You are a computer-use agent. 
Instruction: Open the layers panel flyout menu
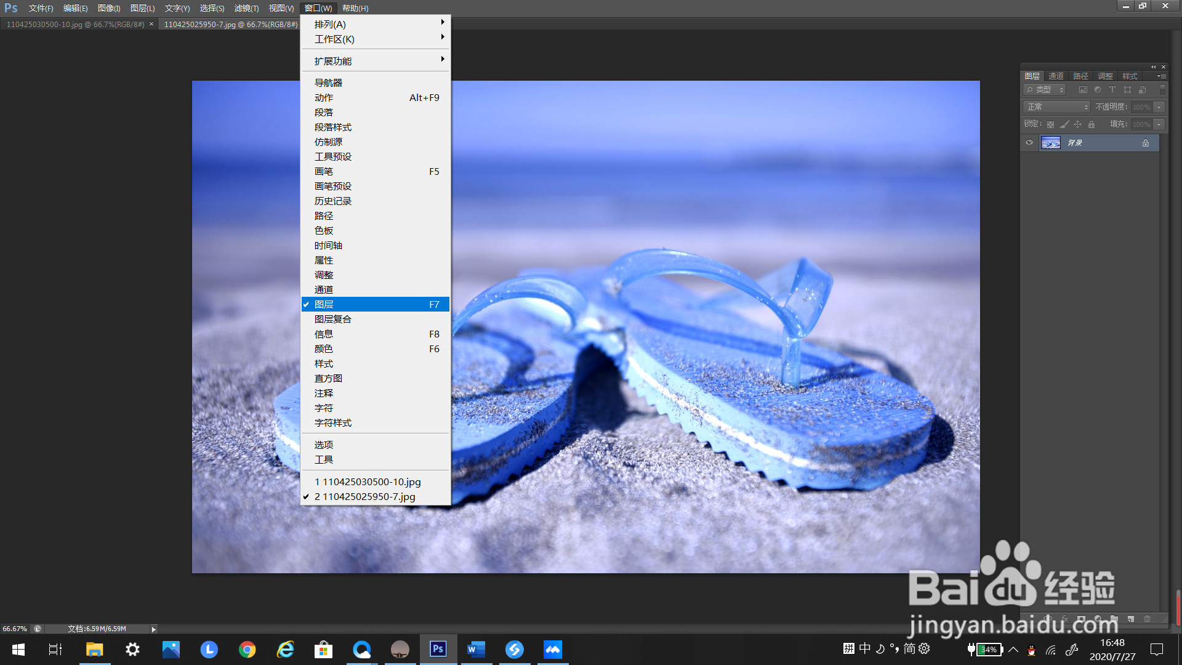(x=1161, y=76)
